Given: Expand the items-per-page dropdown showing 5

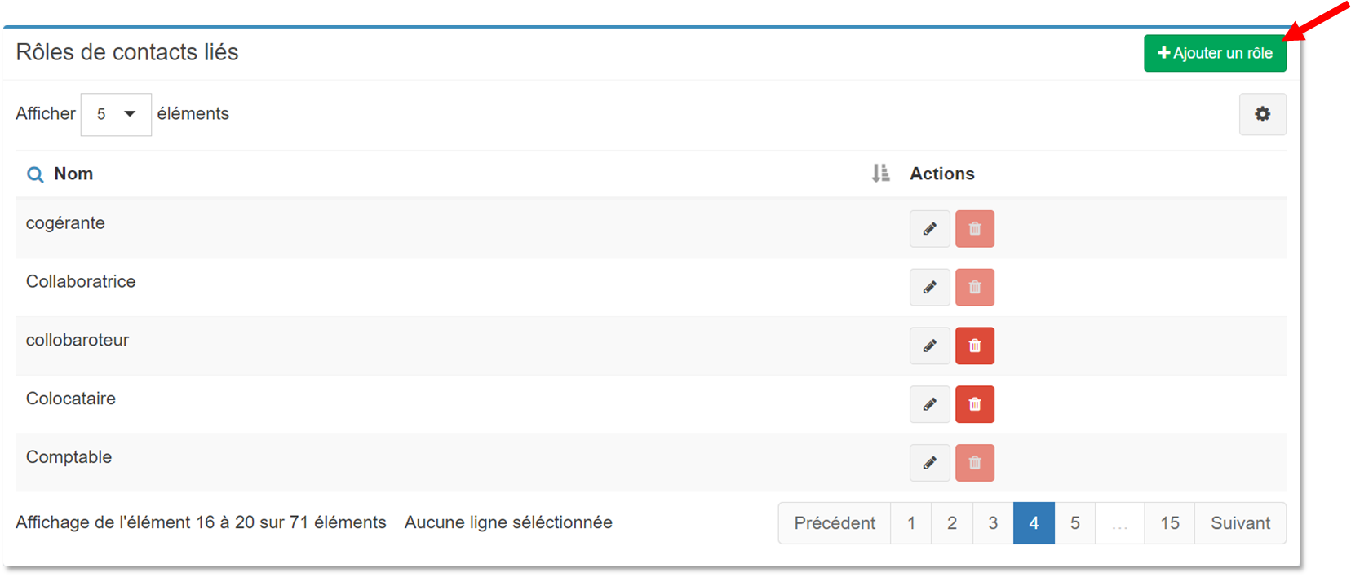Looking at the screenshot, I should pos(116,114).
